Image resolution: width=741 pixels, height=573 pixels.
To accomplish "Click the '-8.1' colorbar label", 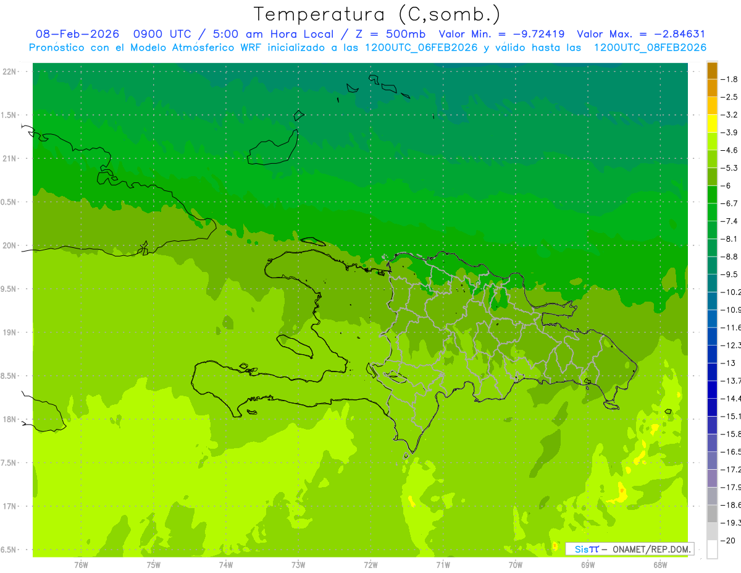I will (x=731, y=239).
